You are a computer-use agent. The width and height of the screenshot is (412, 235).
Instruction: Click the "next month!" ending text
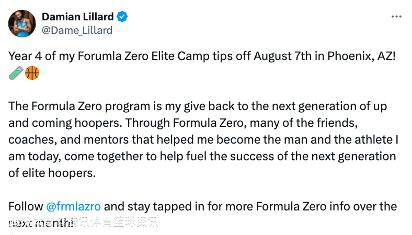coord(41,223)
